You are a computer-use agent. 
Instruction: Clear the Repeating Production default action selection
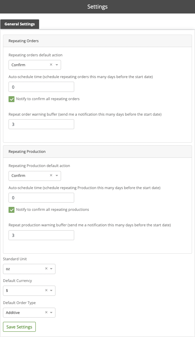click(x=51, y=175)
